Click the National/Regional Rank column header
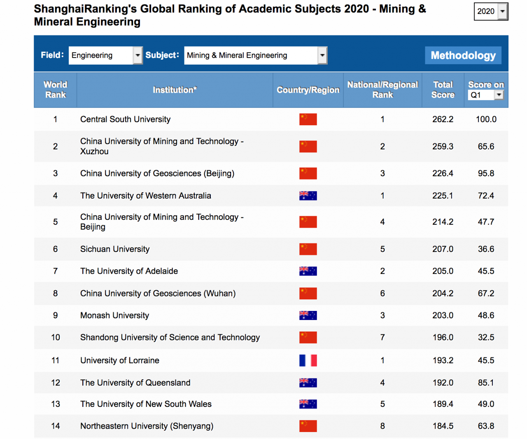Image resolution: width=527 pixels, height=439 pixels. (x=382, y=90)
